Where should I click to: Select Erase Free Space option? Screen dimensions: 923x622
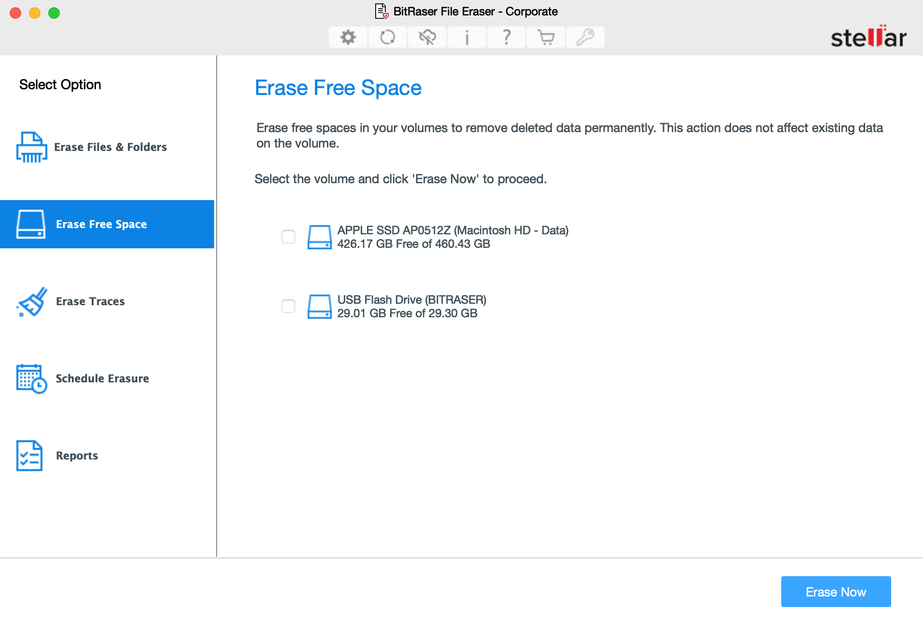click(107, 224)
